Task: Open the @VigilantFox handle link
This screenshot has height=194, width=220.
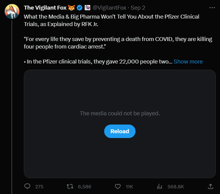Action: [110, 7]
